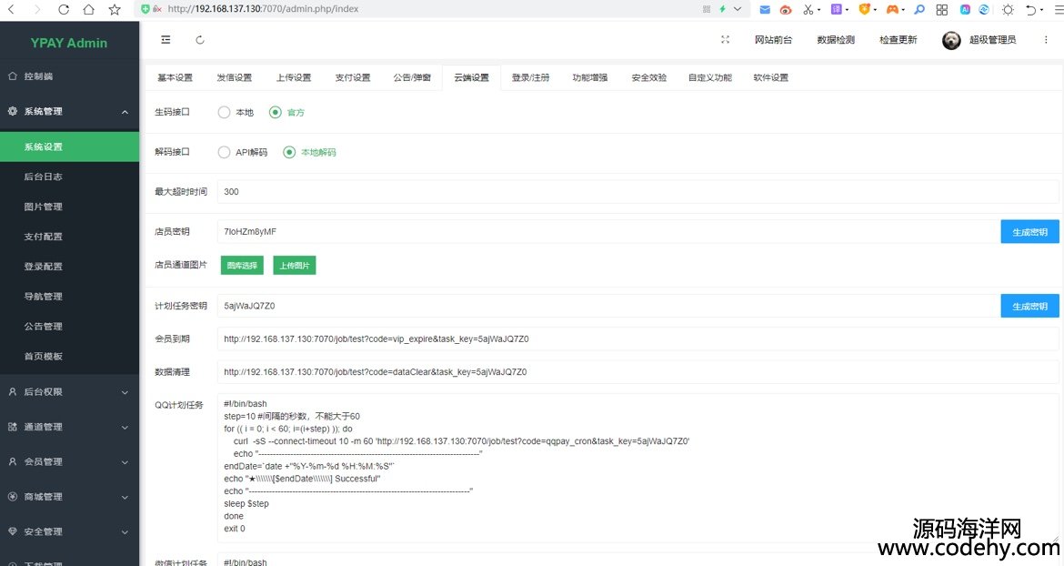The image size is (1064, 566).
Task: Click the browser home icon
Action: (x=88, y=9)
